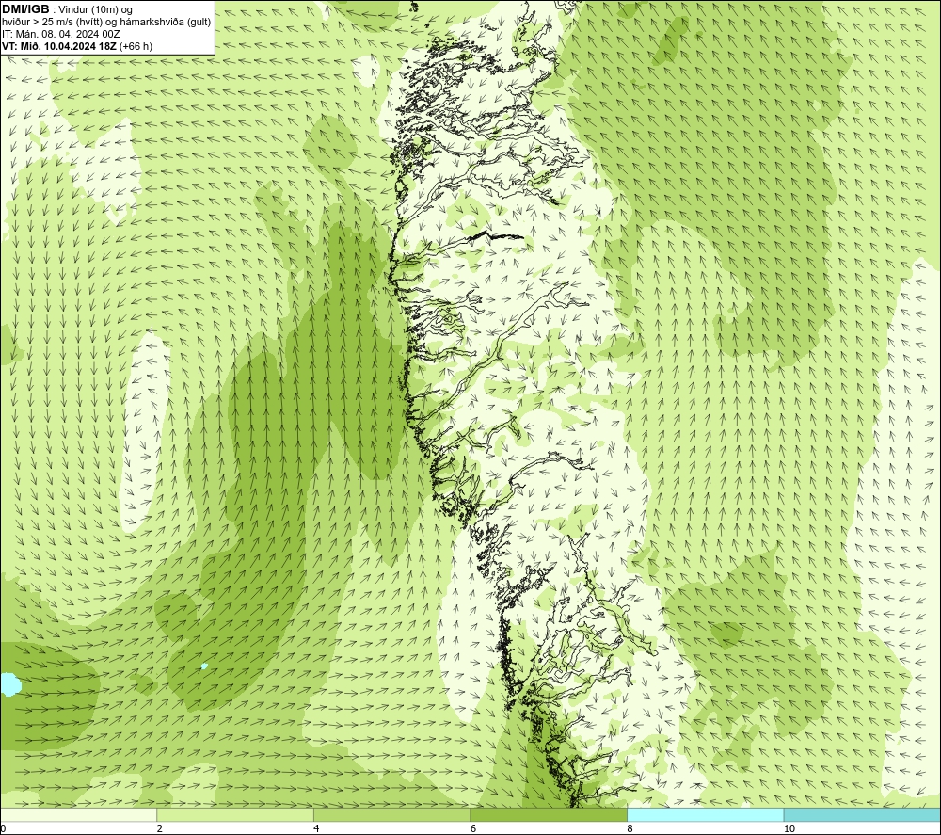Click the legend label '8'
This screenshot has height=835, width=941.
pos(630,828)
